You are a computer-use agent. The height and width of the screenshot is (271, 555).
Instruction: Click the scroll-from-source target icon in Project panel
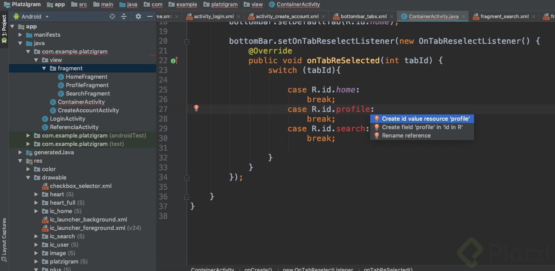[112, 16]
